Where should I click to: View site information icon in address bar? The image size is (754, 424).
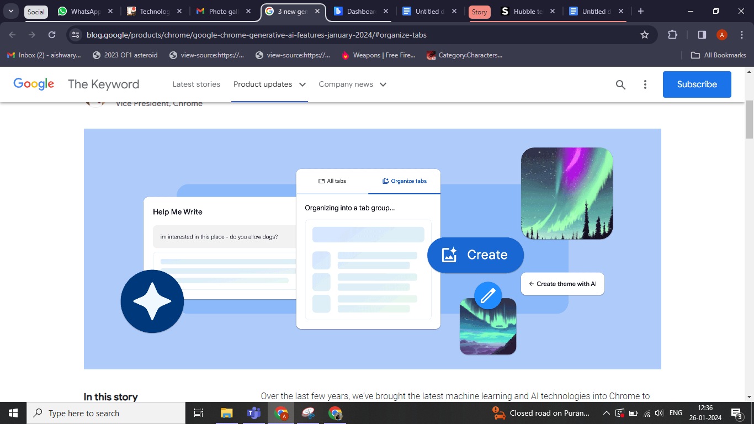tap(76, 35)
